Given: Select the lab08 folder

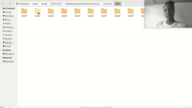Looking at the screenshot, I should tap(117, 13).
